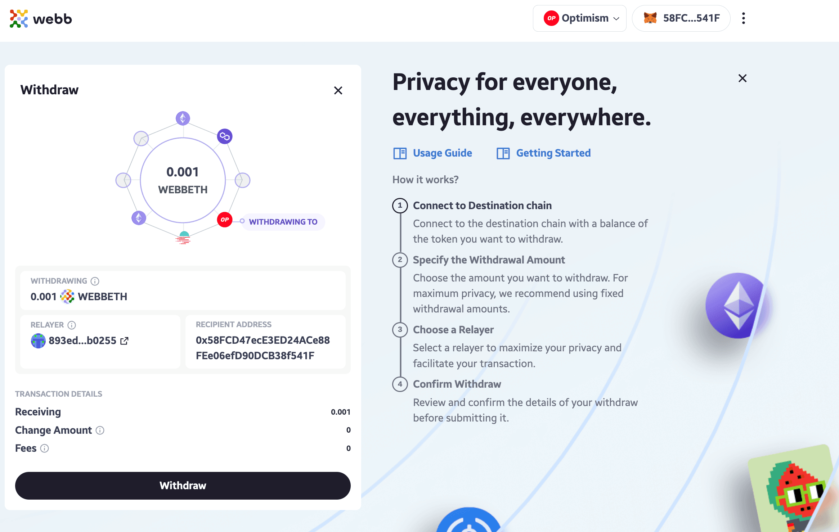
Task: Close the Withdraw dialog
Action: point(338,90)
